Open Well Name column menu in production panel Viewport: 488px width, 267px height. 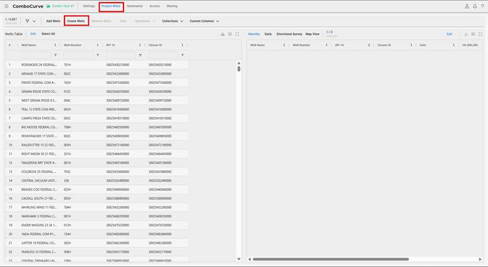(x=284, y=45)
